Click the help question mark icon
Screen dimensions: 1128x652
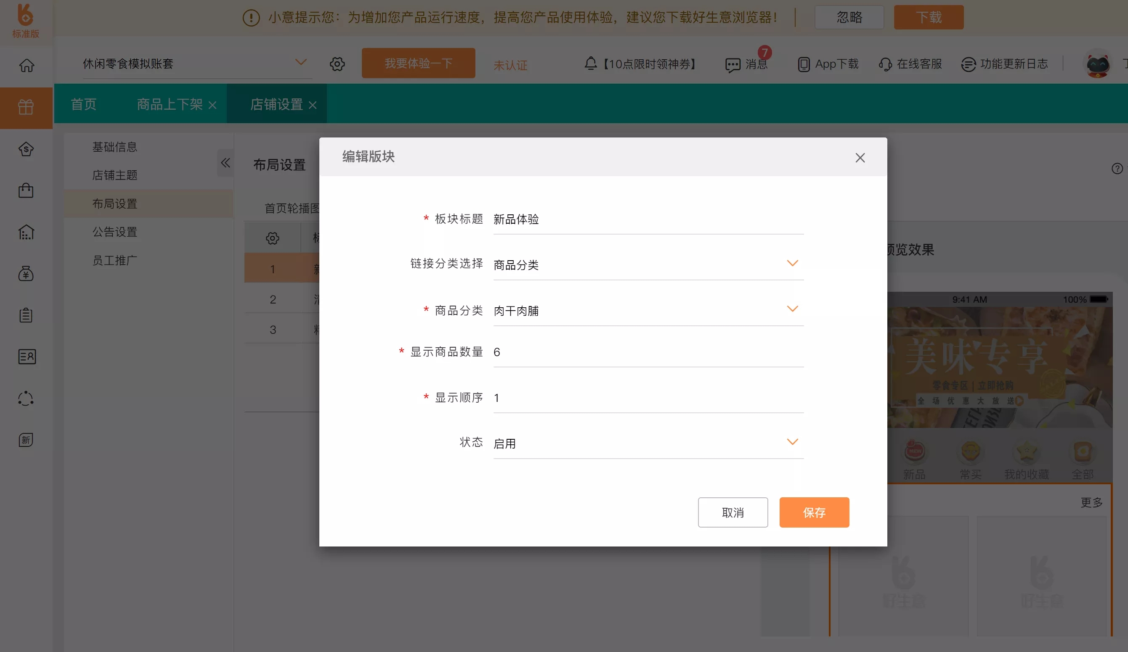point(1117,169)
